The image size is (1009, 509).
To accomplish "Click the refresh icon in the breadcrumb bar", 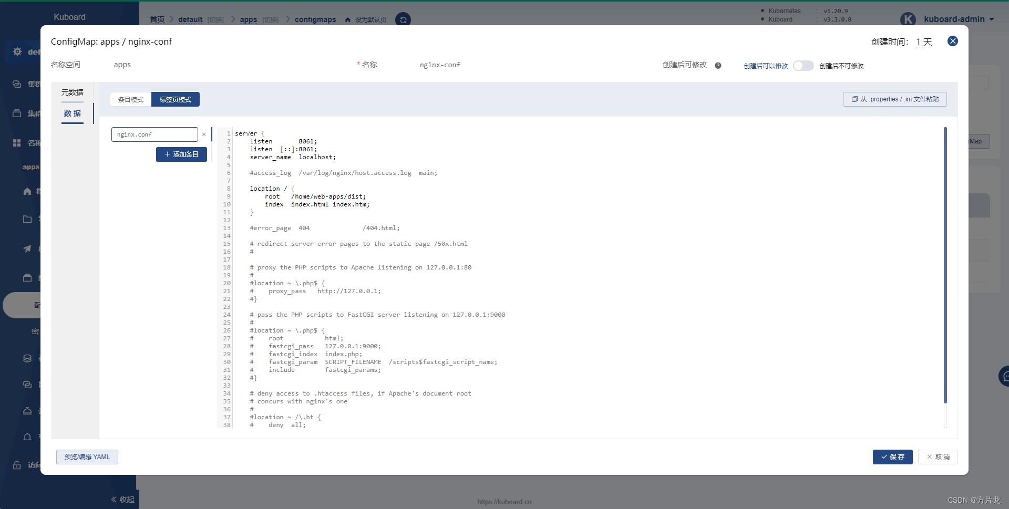I will 403,19.
